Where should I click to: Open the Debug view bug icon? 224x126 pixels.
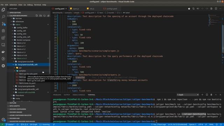tap(3, 31)
